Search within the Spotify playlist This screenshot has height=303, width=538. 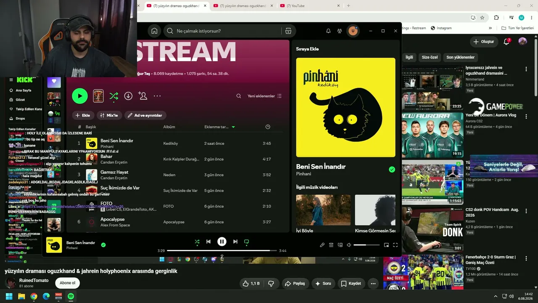tap(239, 96)
